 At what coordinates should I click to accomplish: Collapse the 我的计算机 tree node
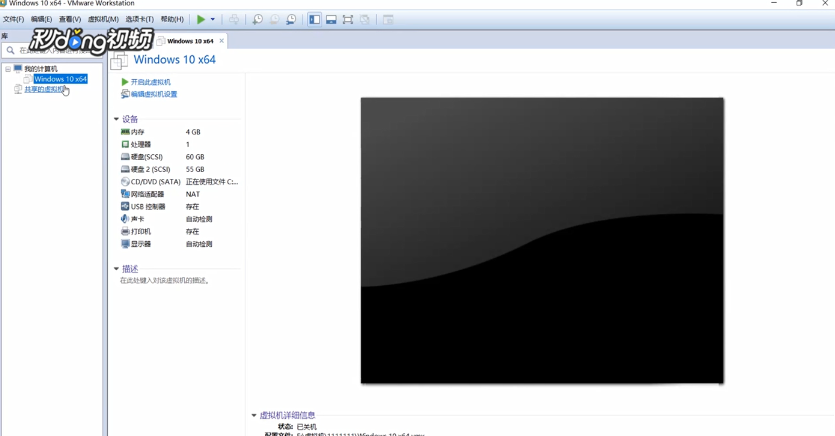click(8, 69)
